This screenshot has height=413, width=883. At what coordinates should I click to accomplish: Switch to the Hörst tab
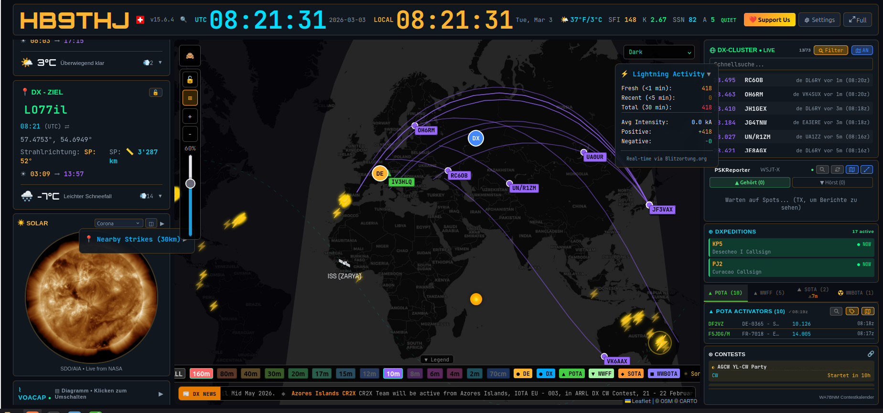[832, 182]
